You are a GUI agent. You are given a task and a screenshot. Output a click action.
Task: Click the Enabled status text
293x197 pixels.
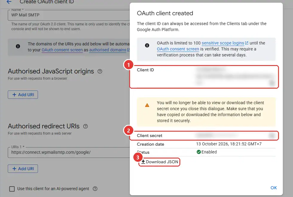(x=209, y=152)
